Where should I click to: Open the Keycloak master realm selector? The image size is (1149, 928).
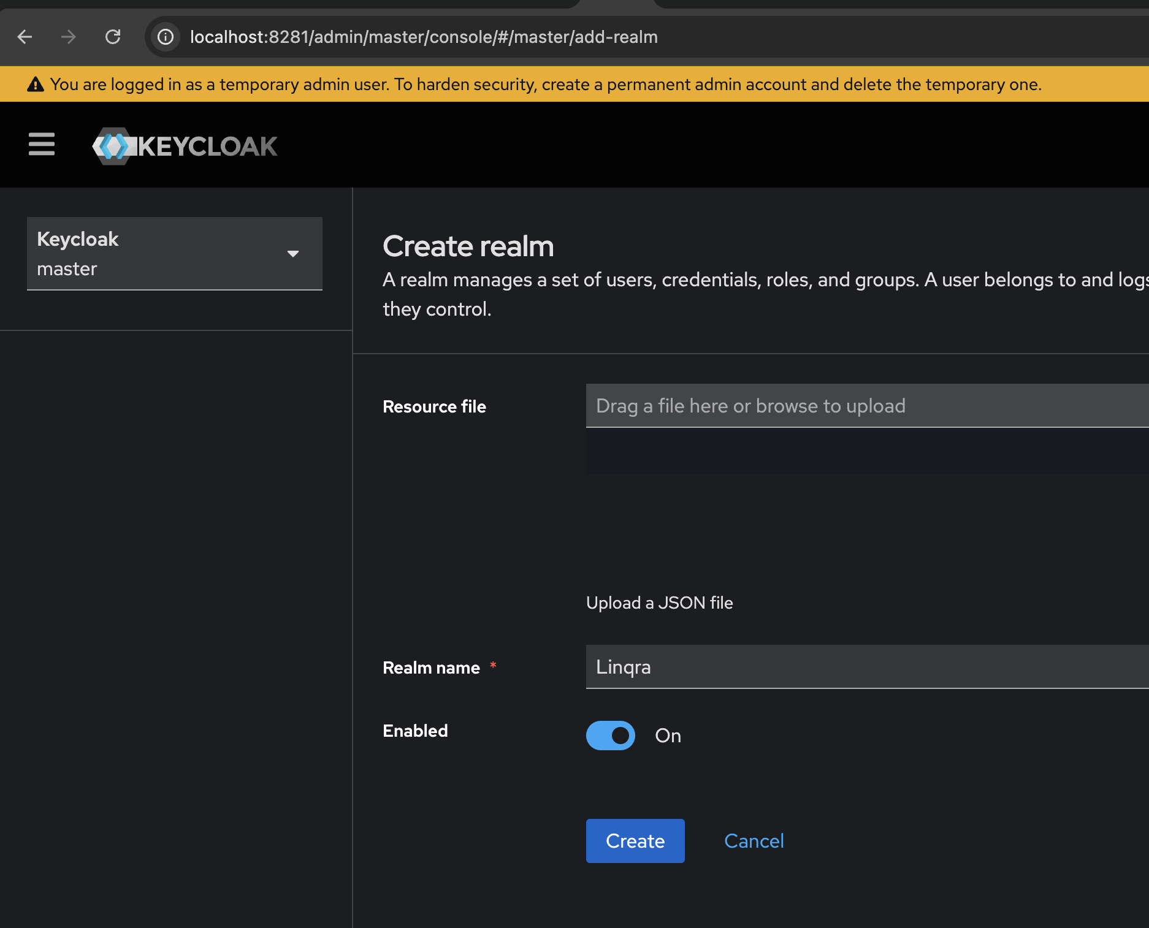[x=174, y=253]
